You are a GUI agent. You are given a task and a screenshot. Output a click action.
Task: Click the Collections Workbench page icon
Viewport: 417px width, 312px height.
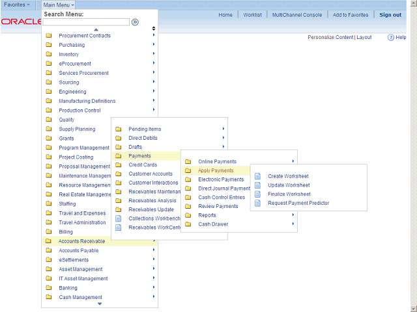click(x=118, y=218)
